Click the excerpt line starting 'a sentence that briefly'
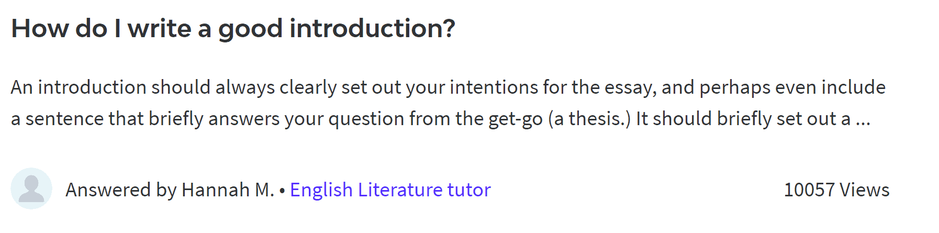This screenshot has height=233, width=939. tap(441, 119)
